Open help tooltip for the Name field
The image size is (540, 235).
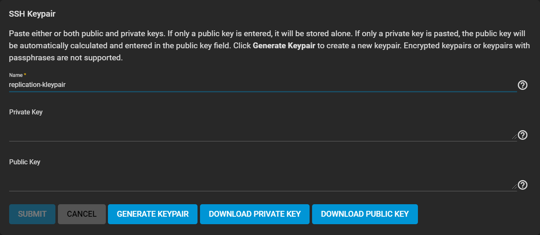(522, 85)
